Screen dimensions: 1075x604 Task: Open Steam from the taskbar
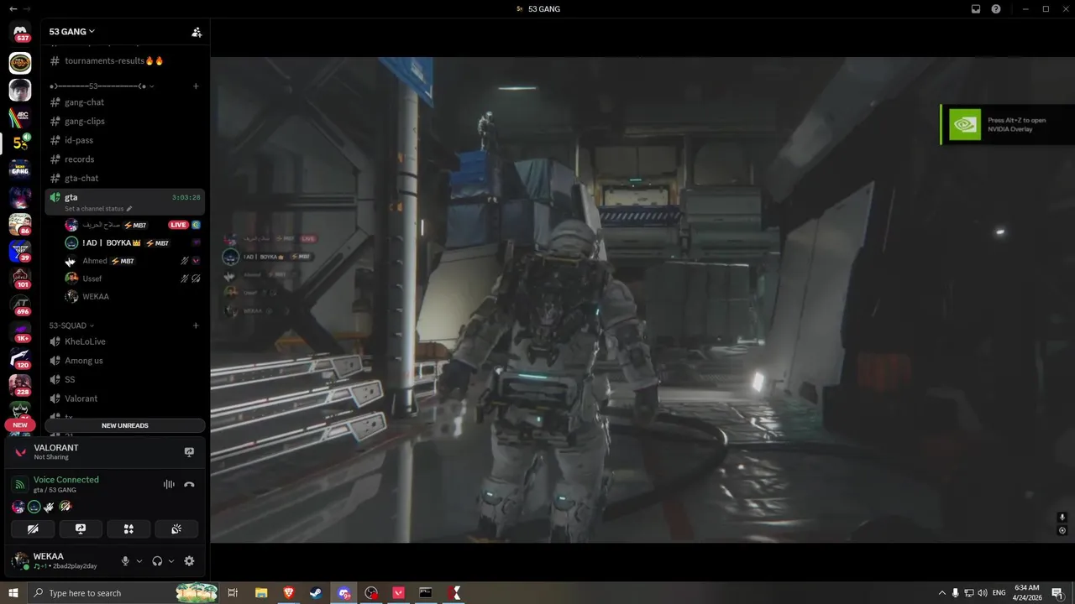coord(316,593)
